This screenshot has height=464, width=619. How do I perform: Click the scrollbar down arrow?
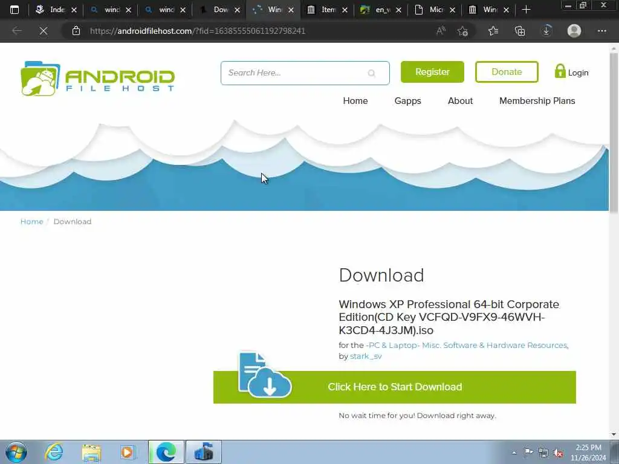coord(614,434)
